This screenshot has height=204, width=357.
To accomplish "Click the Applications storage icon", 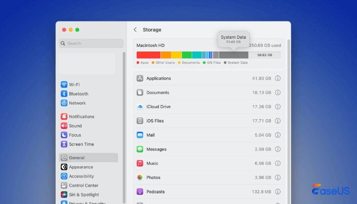I will coord(140,79).
